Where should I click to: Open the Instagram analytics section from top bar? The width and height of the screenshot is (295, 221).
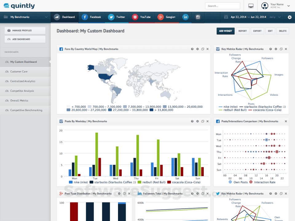click(198, 17)
